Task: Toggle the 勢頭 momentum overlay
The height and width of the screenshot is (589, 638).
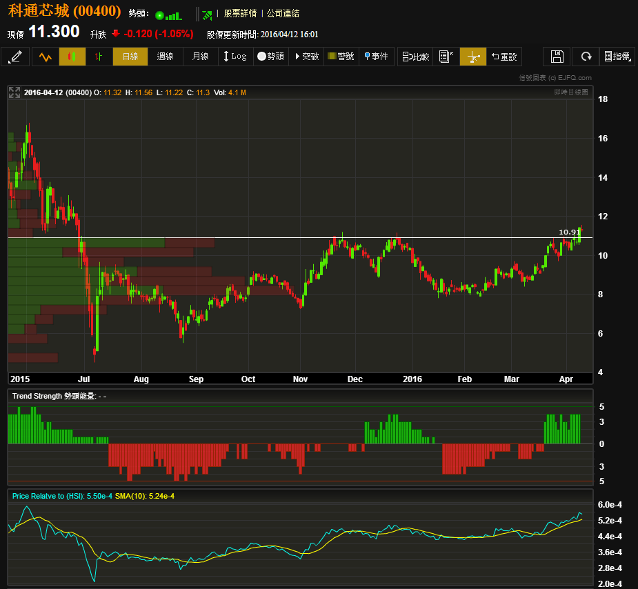Action: pos(270,57)
